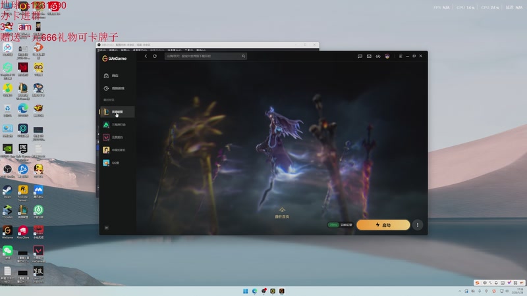Open the Rockstar Games desktop shortcut
This screenshot has height=296, width=527.
click(x=23, y=193)
